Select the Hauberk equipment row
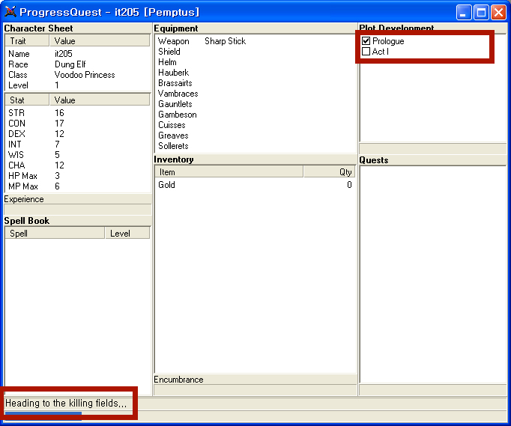The width and height of the screenshot is (511, 426). tap(255, 73)
